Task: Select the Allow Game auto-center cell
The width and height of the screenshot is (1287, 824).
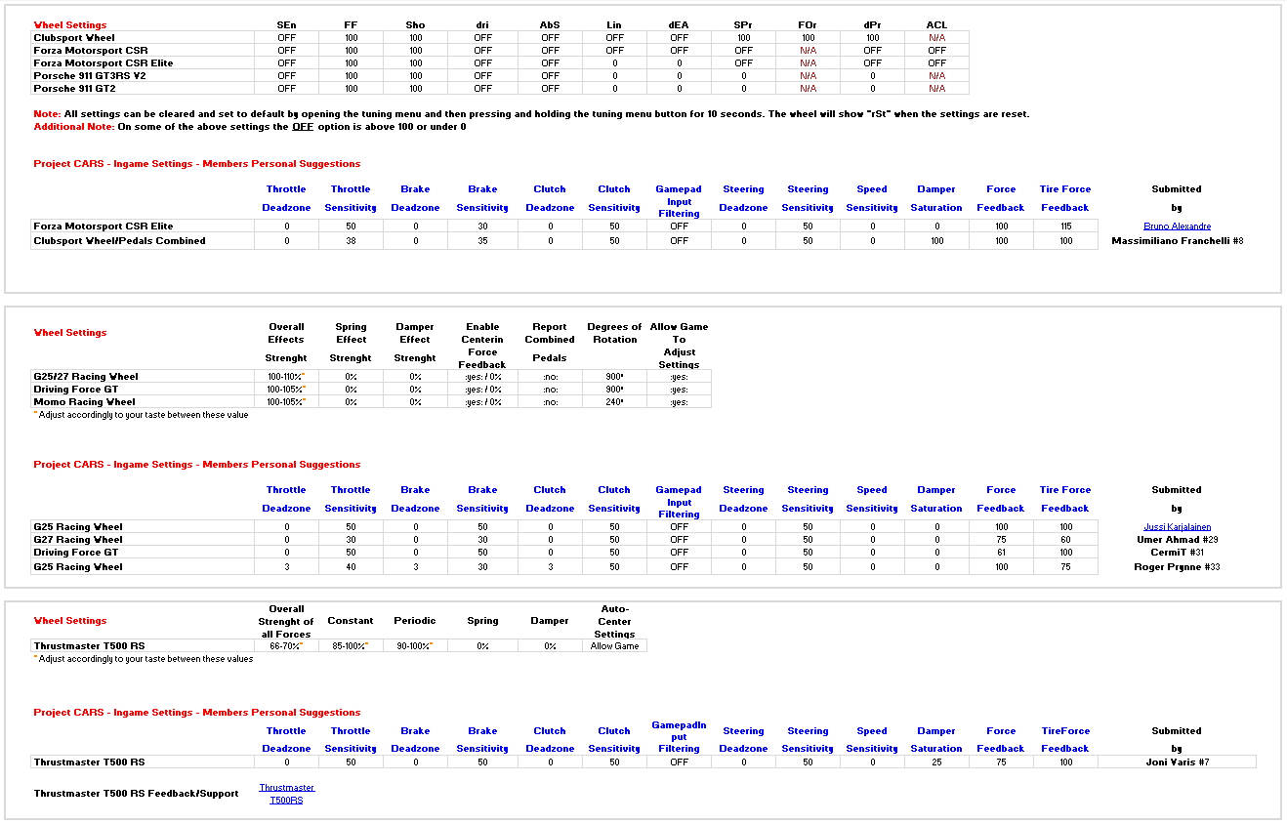Action: pos(614,646)
